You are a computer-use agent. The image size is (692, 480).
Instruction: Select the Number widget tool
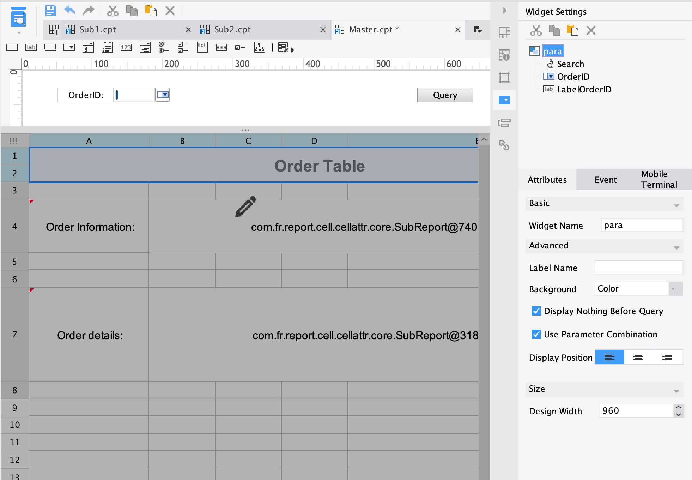tap(126, 47)
